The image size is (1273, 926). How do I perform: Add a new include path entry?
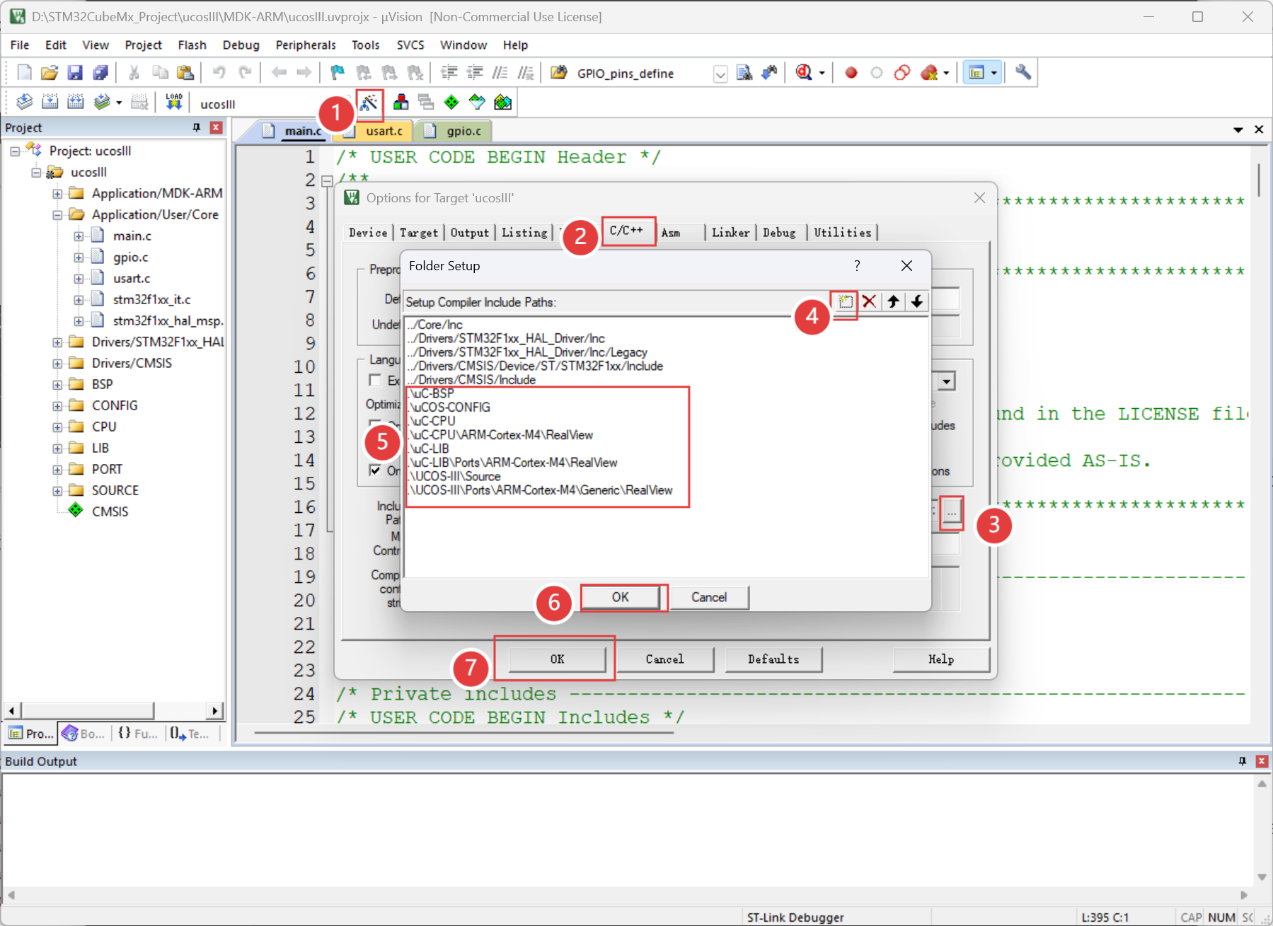coord(845,302)
